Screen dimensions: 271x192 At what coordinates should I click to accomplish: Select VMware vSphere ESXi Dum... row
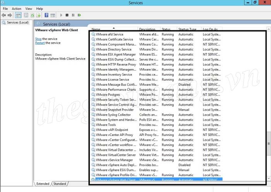[x=157, y=170]
